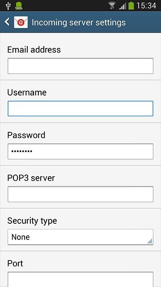Viewport: 161px width, 287px height.
Task: Tap the green Android battery 100% icon
Action: (19, 6)
